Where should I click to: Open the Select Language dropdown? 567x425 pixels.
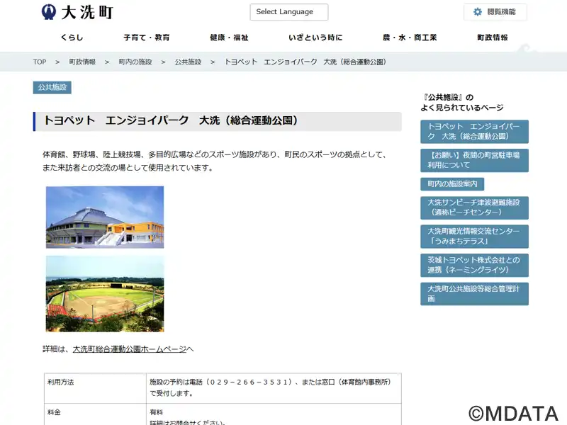pos(288,12)
